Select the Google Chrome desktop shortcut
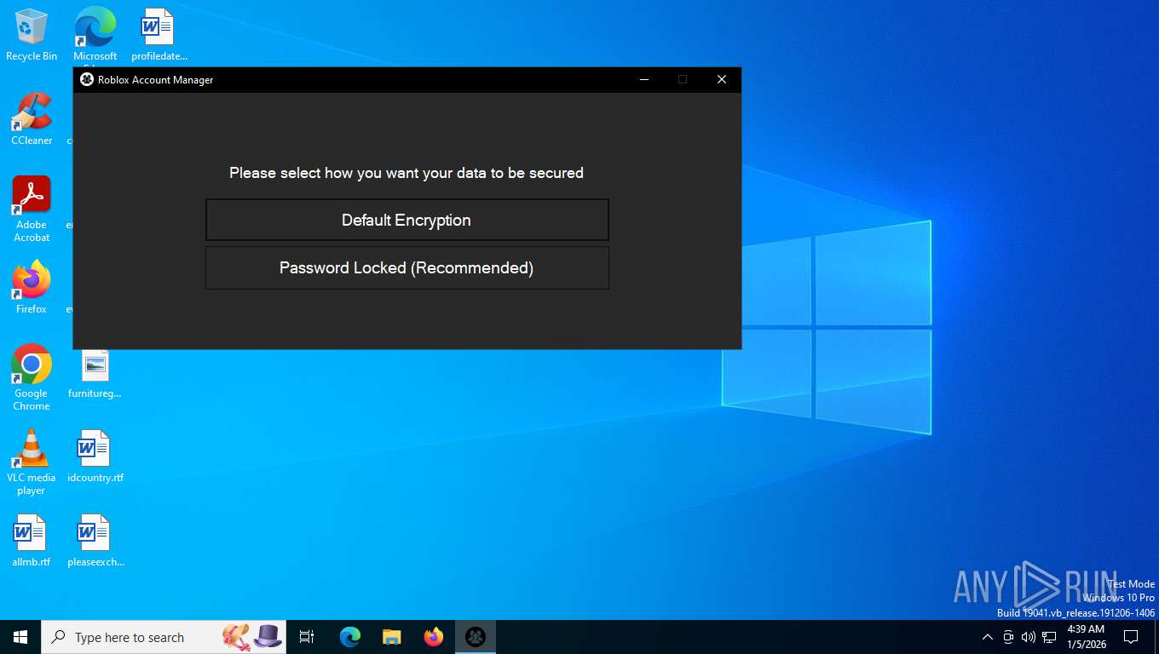 (32, 378)
